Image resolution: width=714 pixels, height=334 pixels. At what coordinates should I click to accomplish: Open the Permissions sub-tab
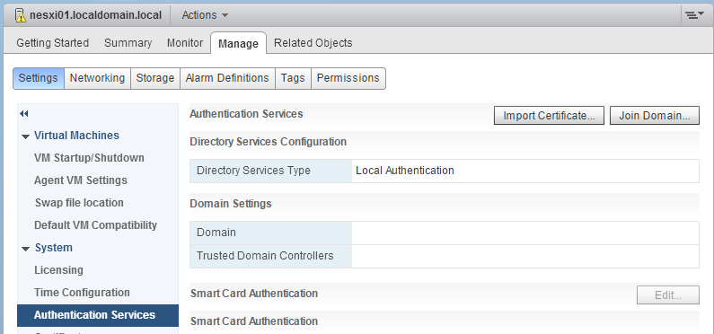[x=348, y=78]
